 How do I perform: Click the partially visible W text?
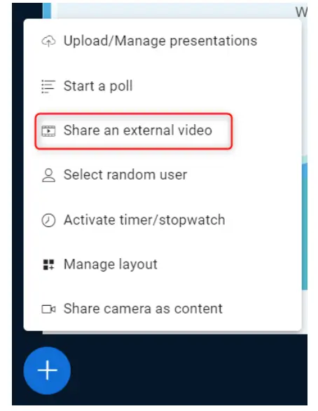click(x=301, y=12)
